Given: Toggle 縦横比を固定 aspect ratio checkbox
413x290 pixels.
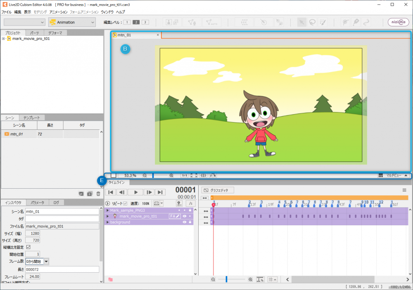Looking at the screenshot, I should coord(28,247).
